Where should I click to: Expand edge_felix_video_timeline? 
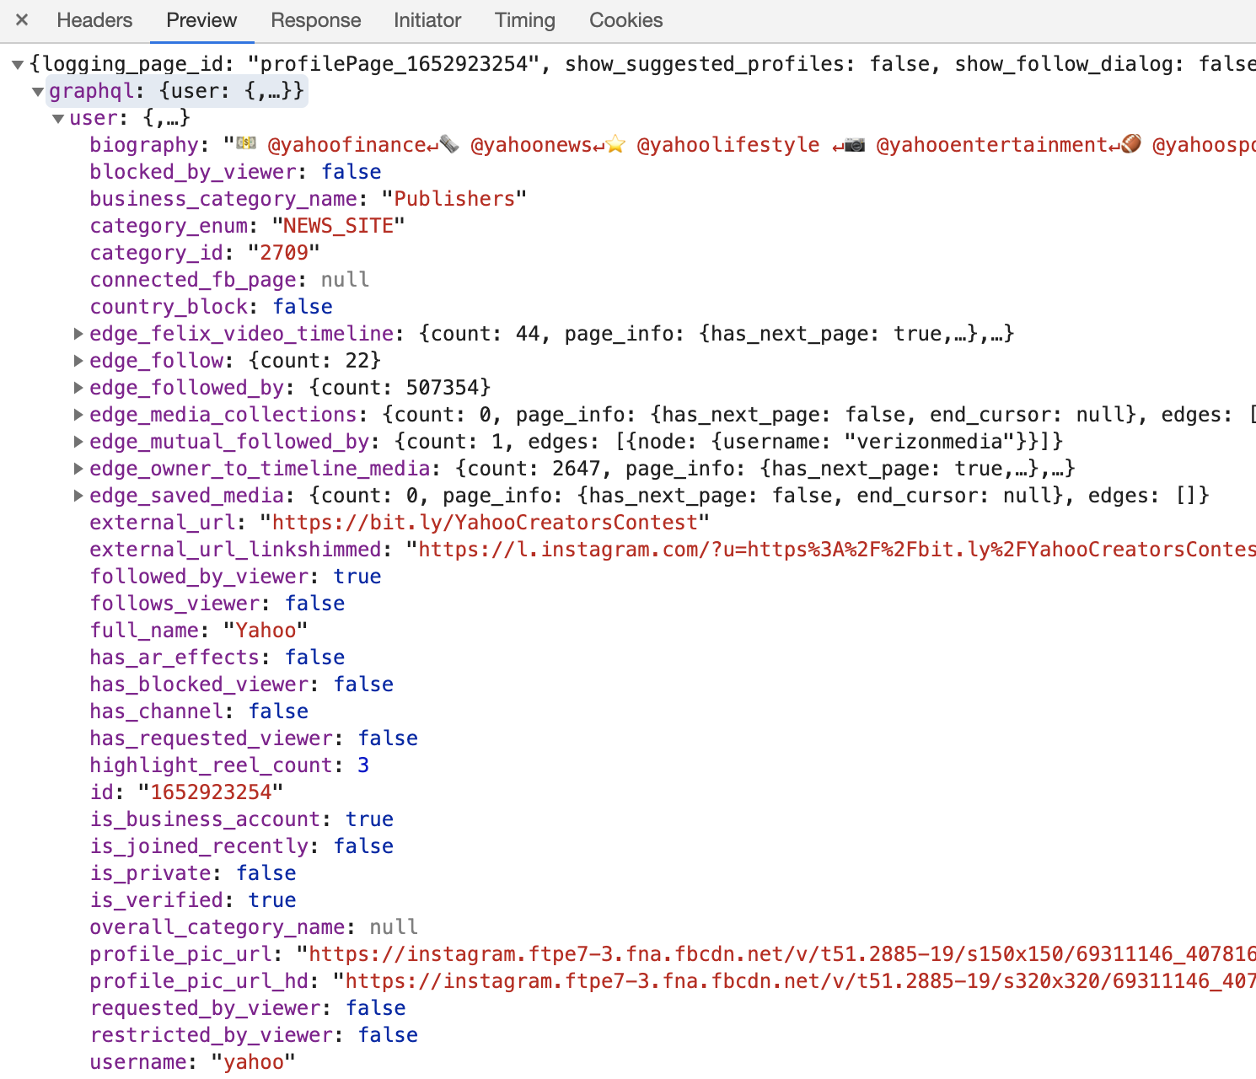click(x=78, y=334)
